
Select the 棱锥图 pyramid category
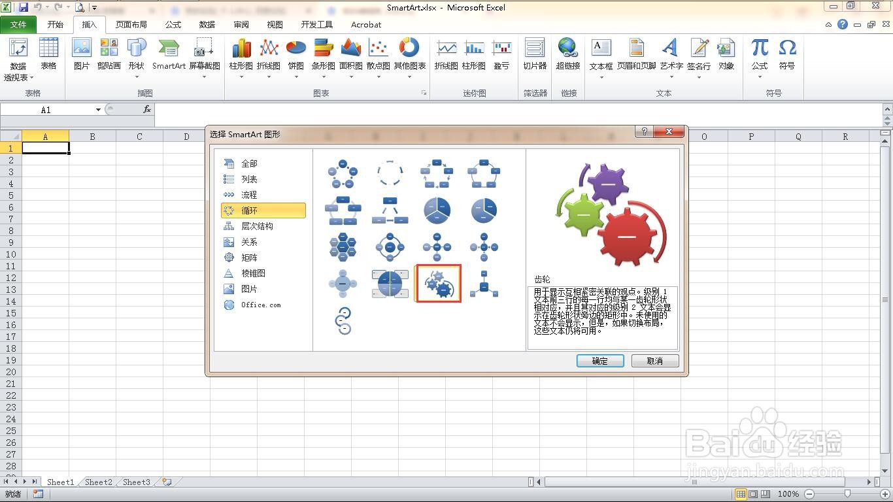[263, 273]
